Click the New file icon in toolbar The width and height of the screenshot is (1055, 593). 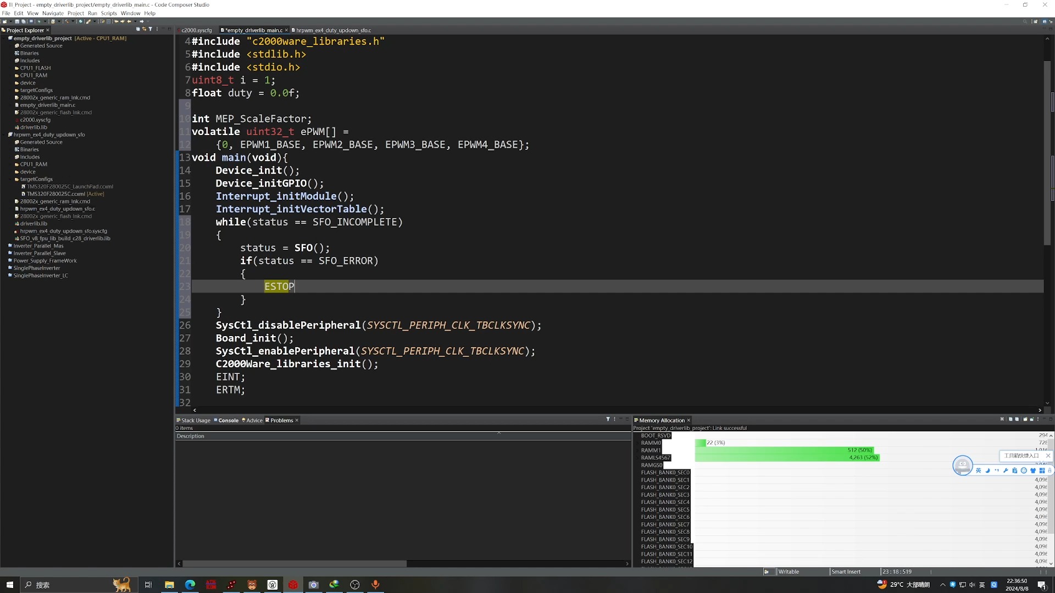coord(6,22)
